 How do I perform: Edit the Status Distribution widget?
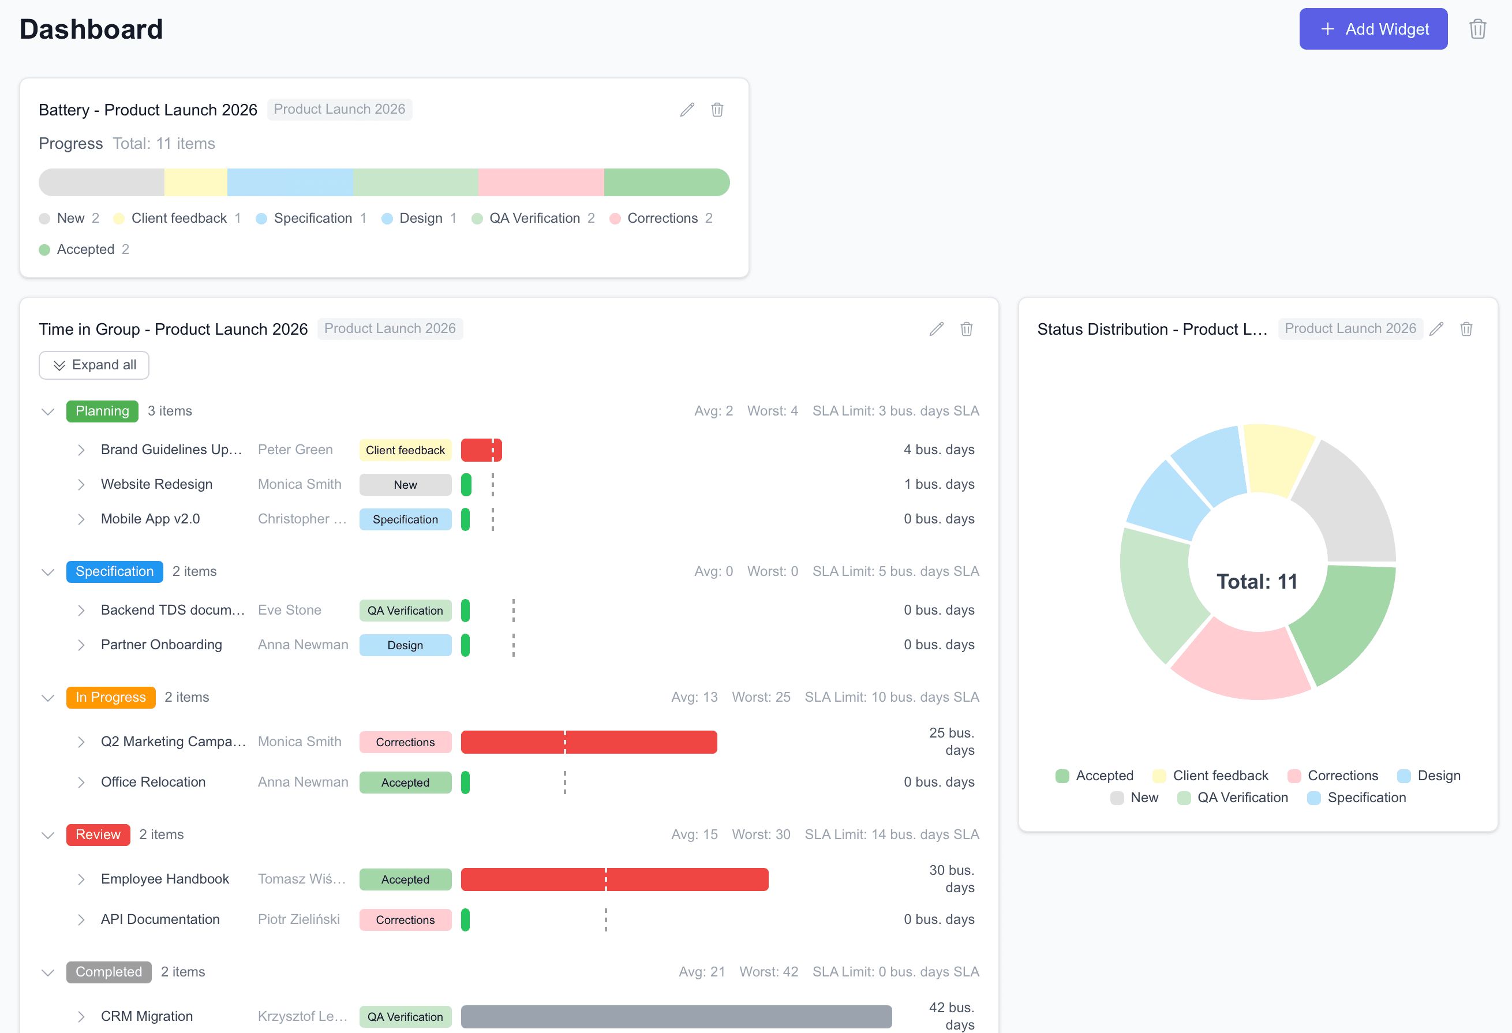(1436, 328)
